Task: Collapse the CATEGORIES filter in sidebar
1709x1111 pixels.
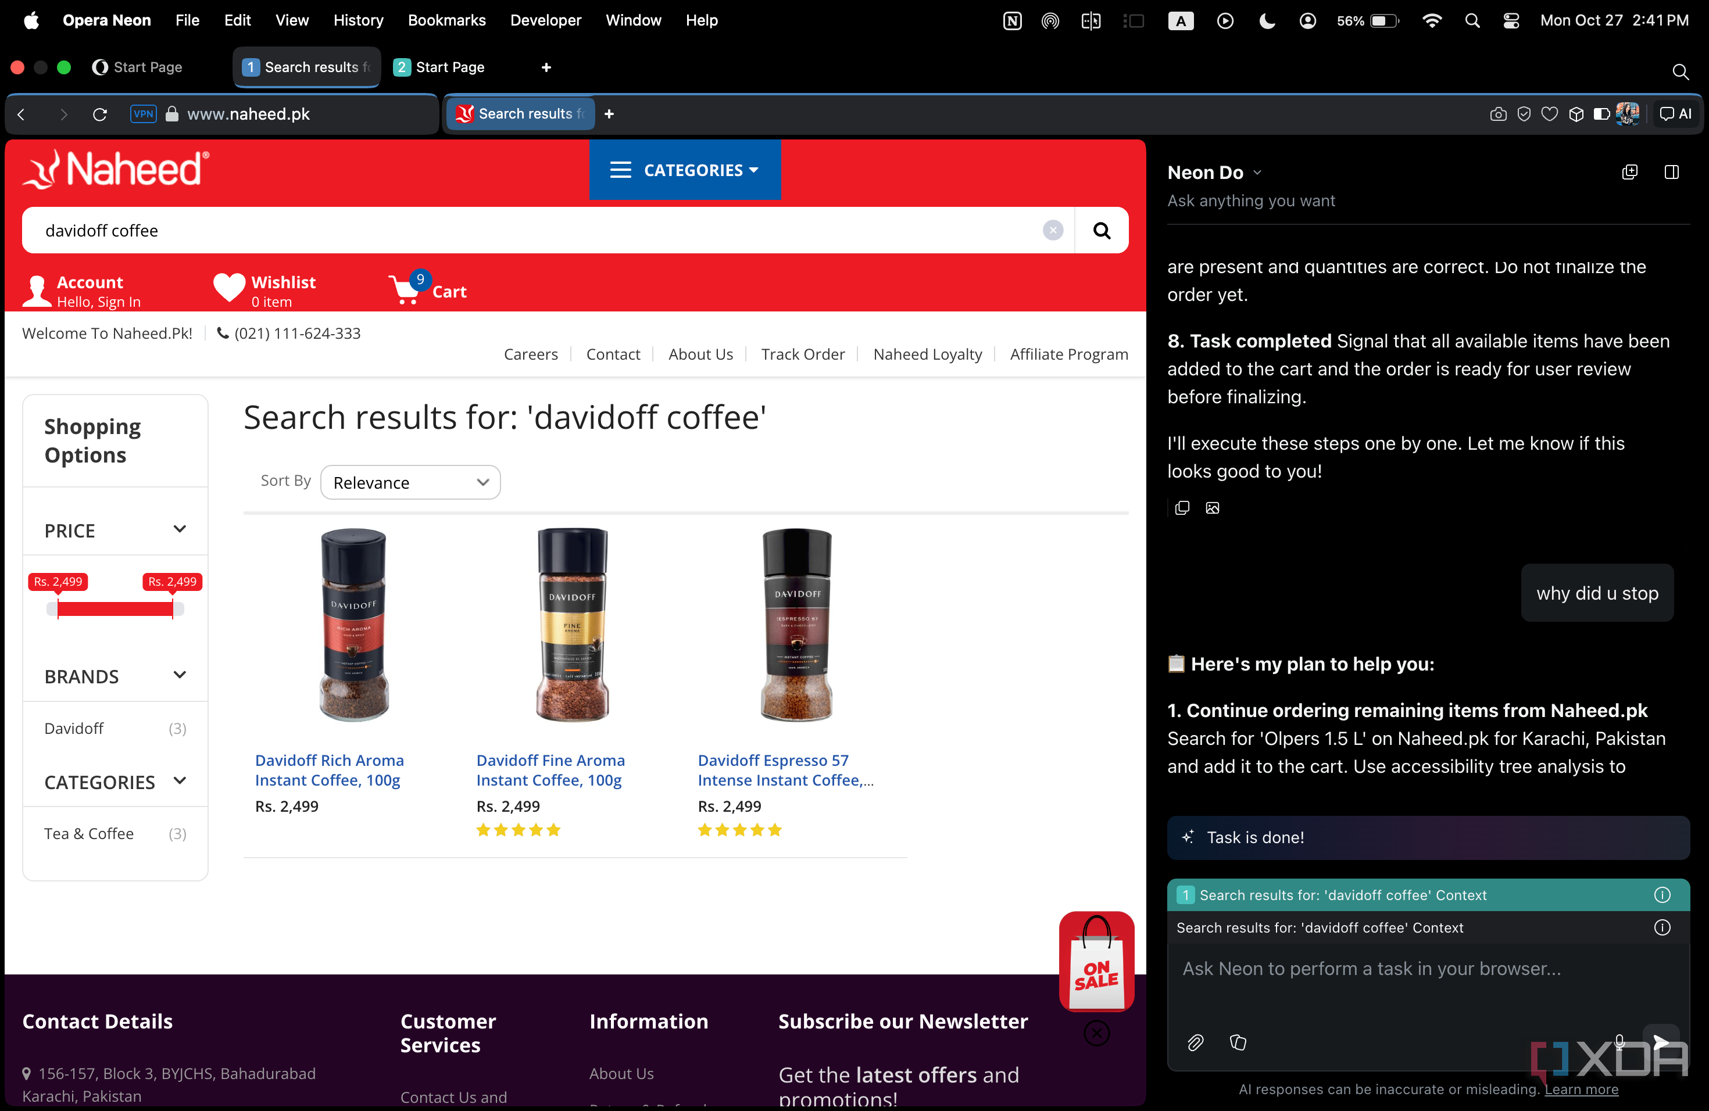Action: pos(115,782)
